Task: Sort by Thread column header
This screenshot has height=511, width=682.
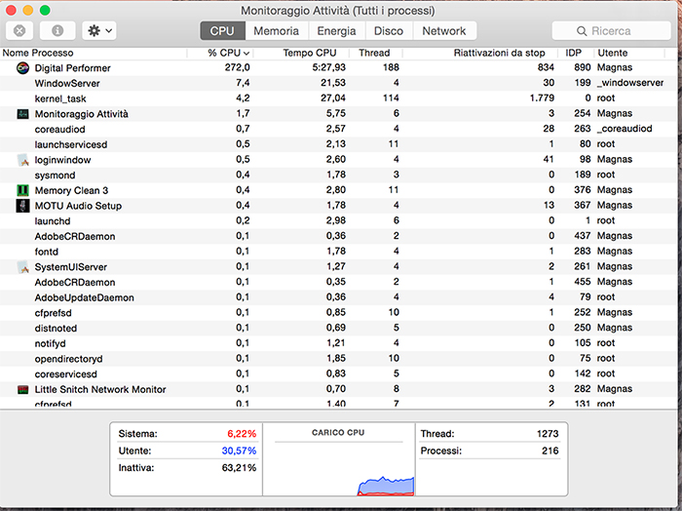Action: (x=376, y=53)
